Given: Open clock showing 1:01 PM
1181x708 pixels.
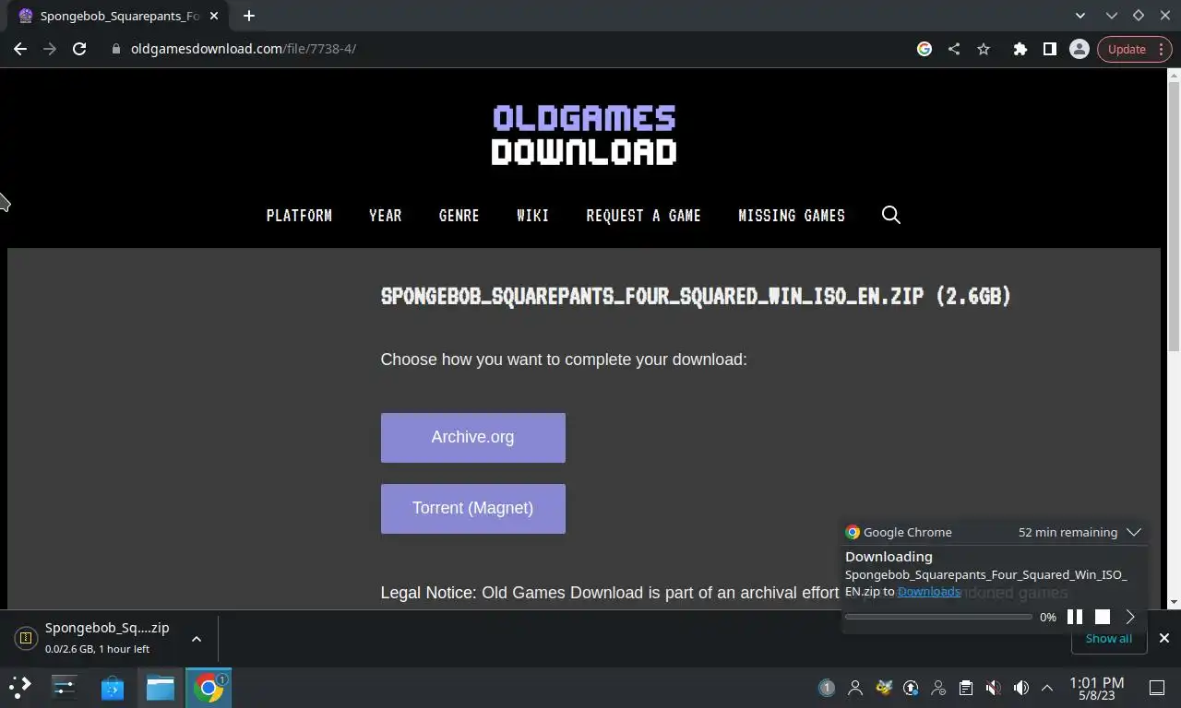Looking at the screenshot, I should [1096, 688].
